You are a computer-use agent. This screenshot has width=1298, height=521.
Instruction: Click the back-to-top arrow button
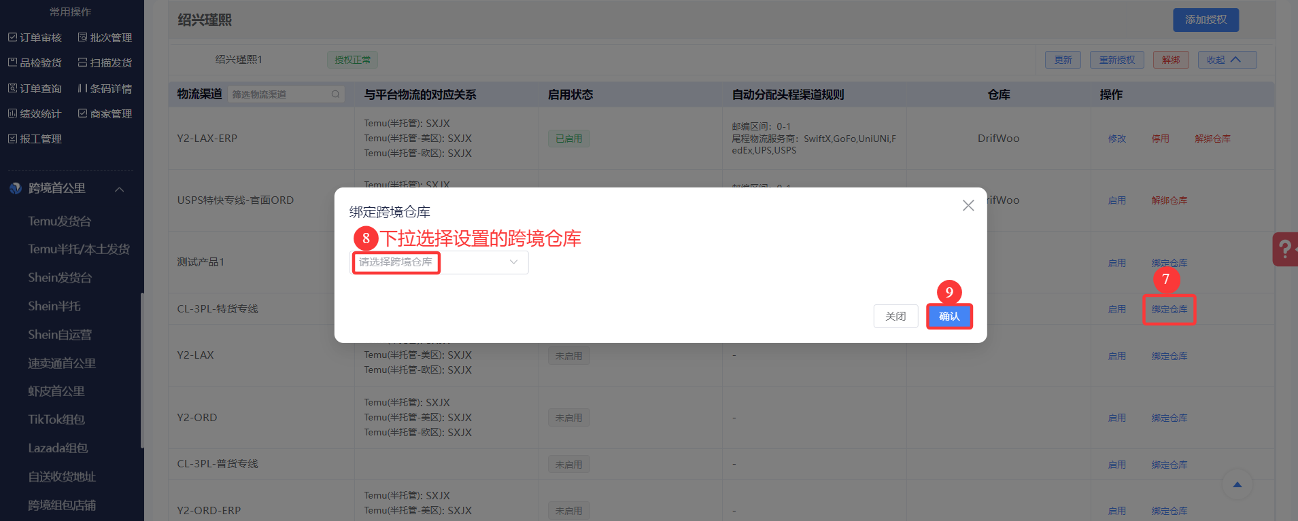click(1237, 484)
